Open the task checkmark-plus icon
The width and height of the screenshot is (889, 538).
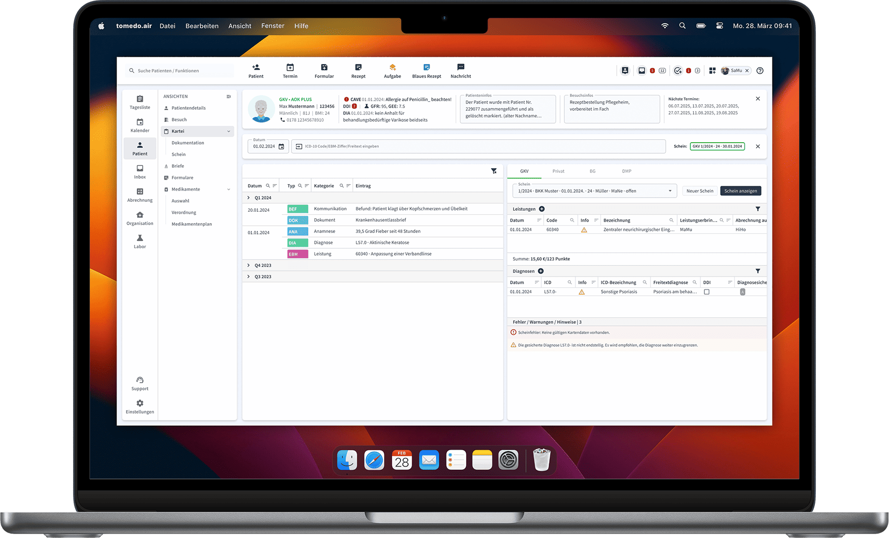click(678, 71)
